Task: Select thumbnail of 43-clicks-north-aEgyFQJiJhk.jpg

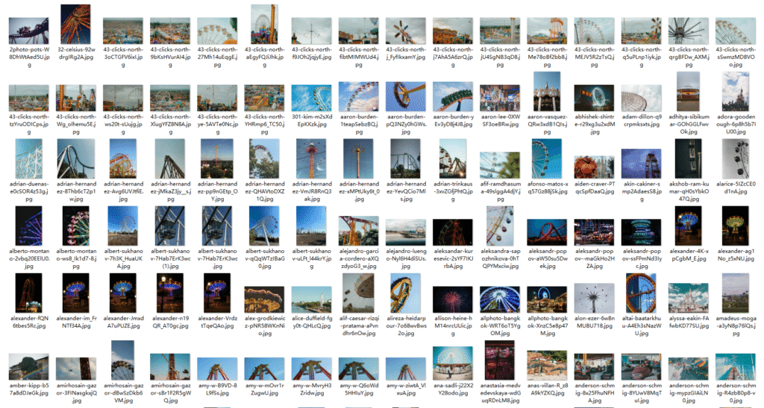Action: (x=264, y=25)
